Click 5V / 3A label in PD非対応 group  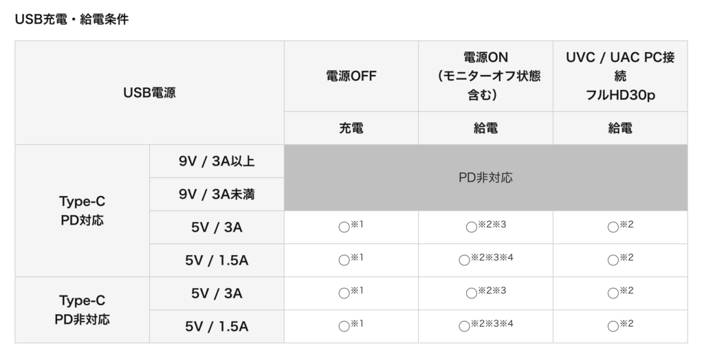pos(216,293)
